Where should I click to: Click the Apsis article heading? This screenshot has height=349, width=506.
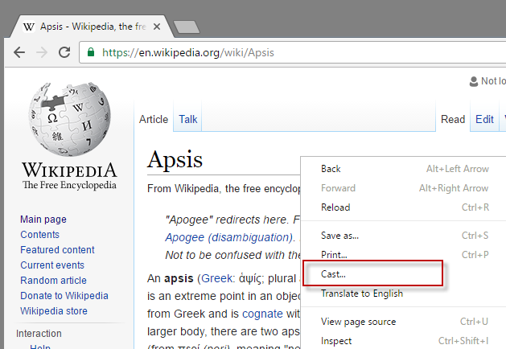175,160
